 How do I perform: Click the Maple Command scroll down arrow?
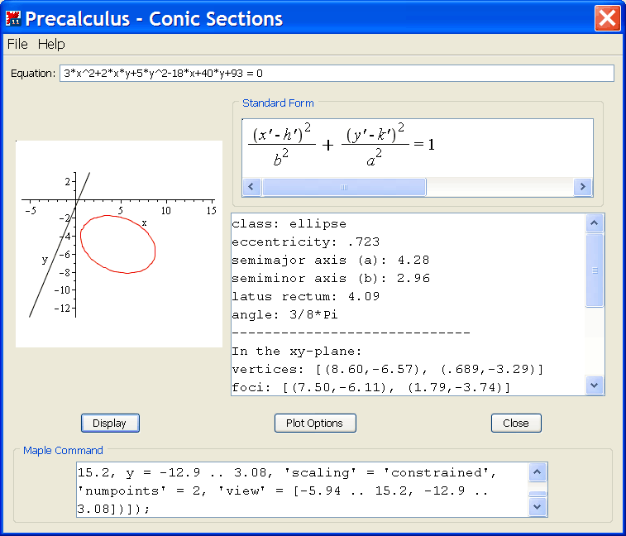[x=537, y=505]
